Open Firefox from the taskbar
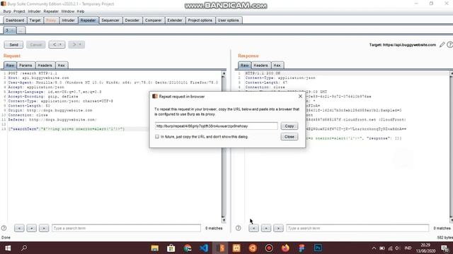Screen dimensions: 453x254 (285, 248)
